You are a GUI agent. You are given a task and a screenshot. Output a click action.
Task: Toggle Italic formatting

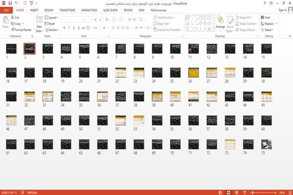69,28
